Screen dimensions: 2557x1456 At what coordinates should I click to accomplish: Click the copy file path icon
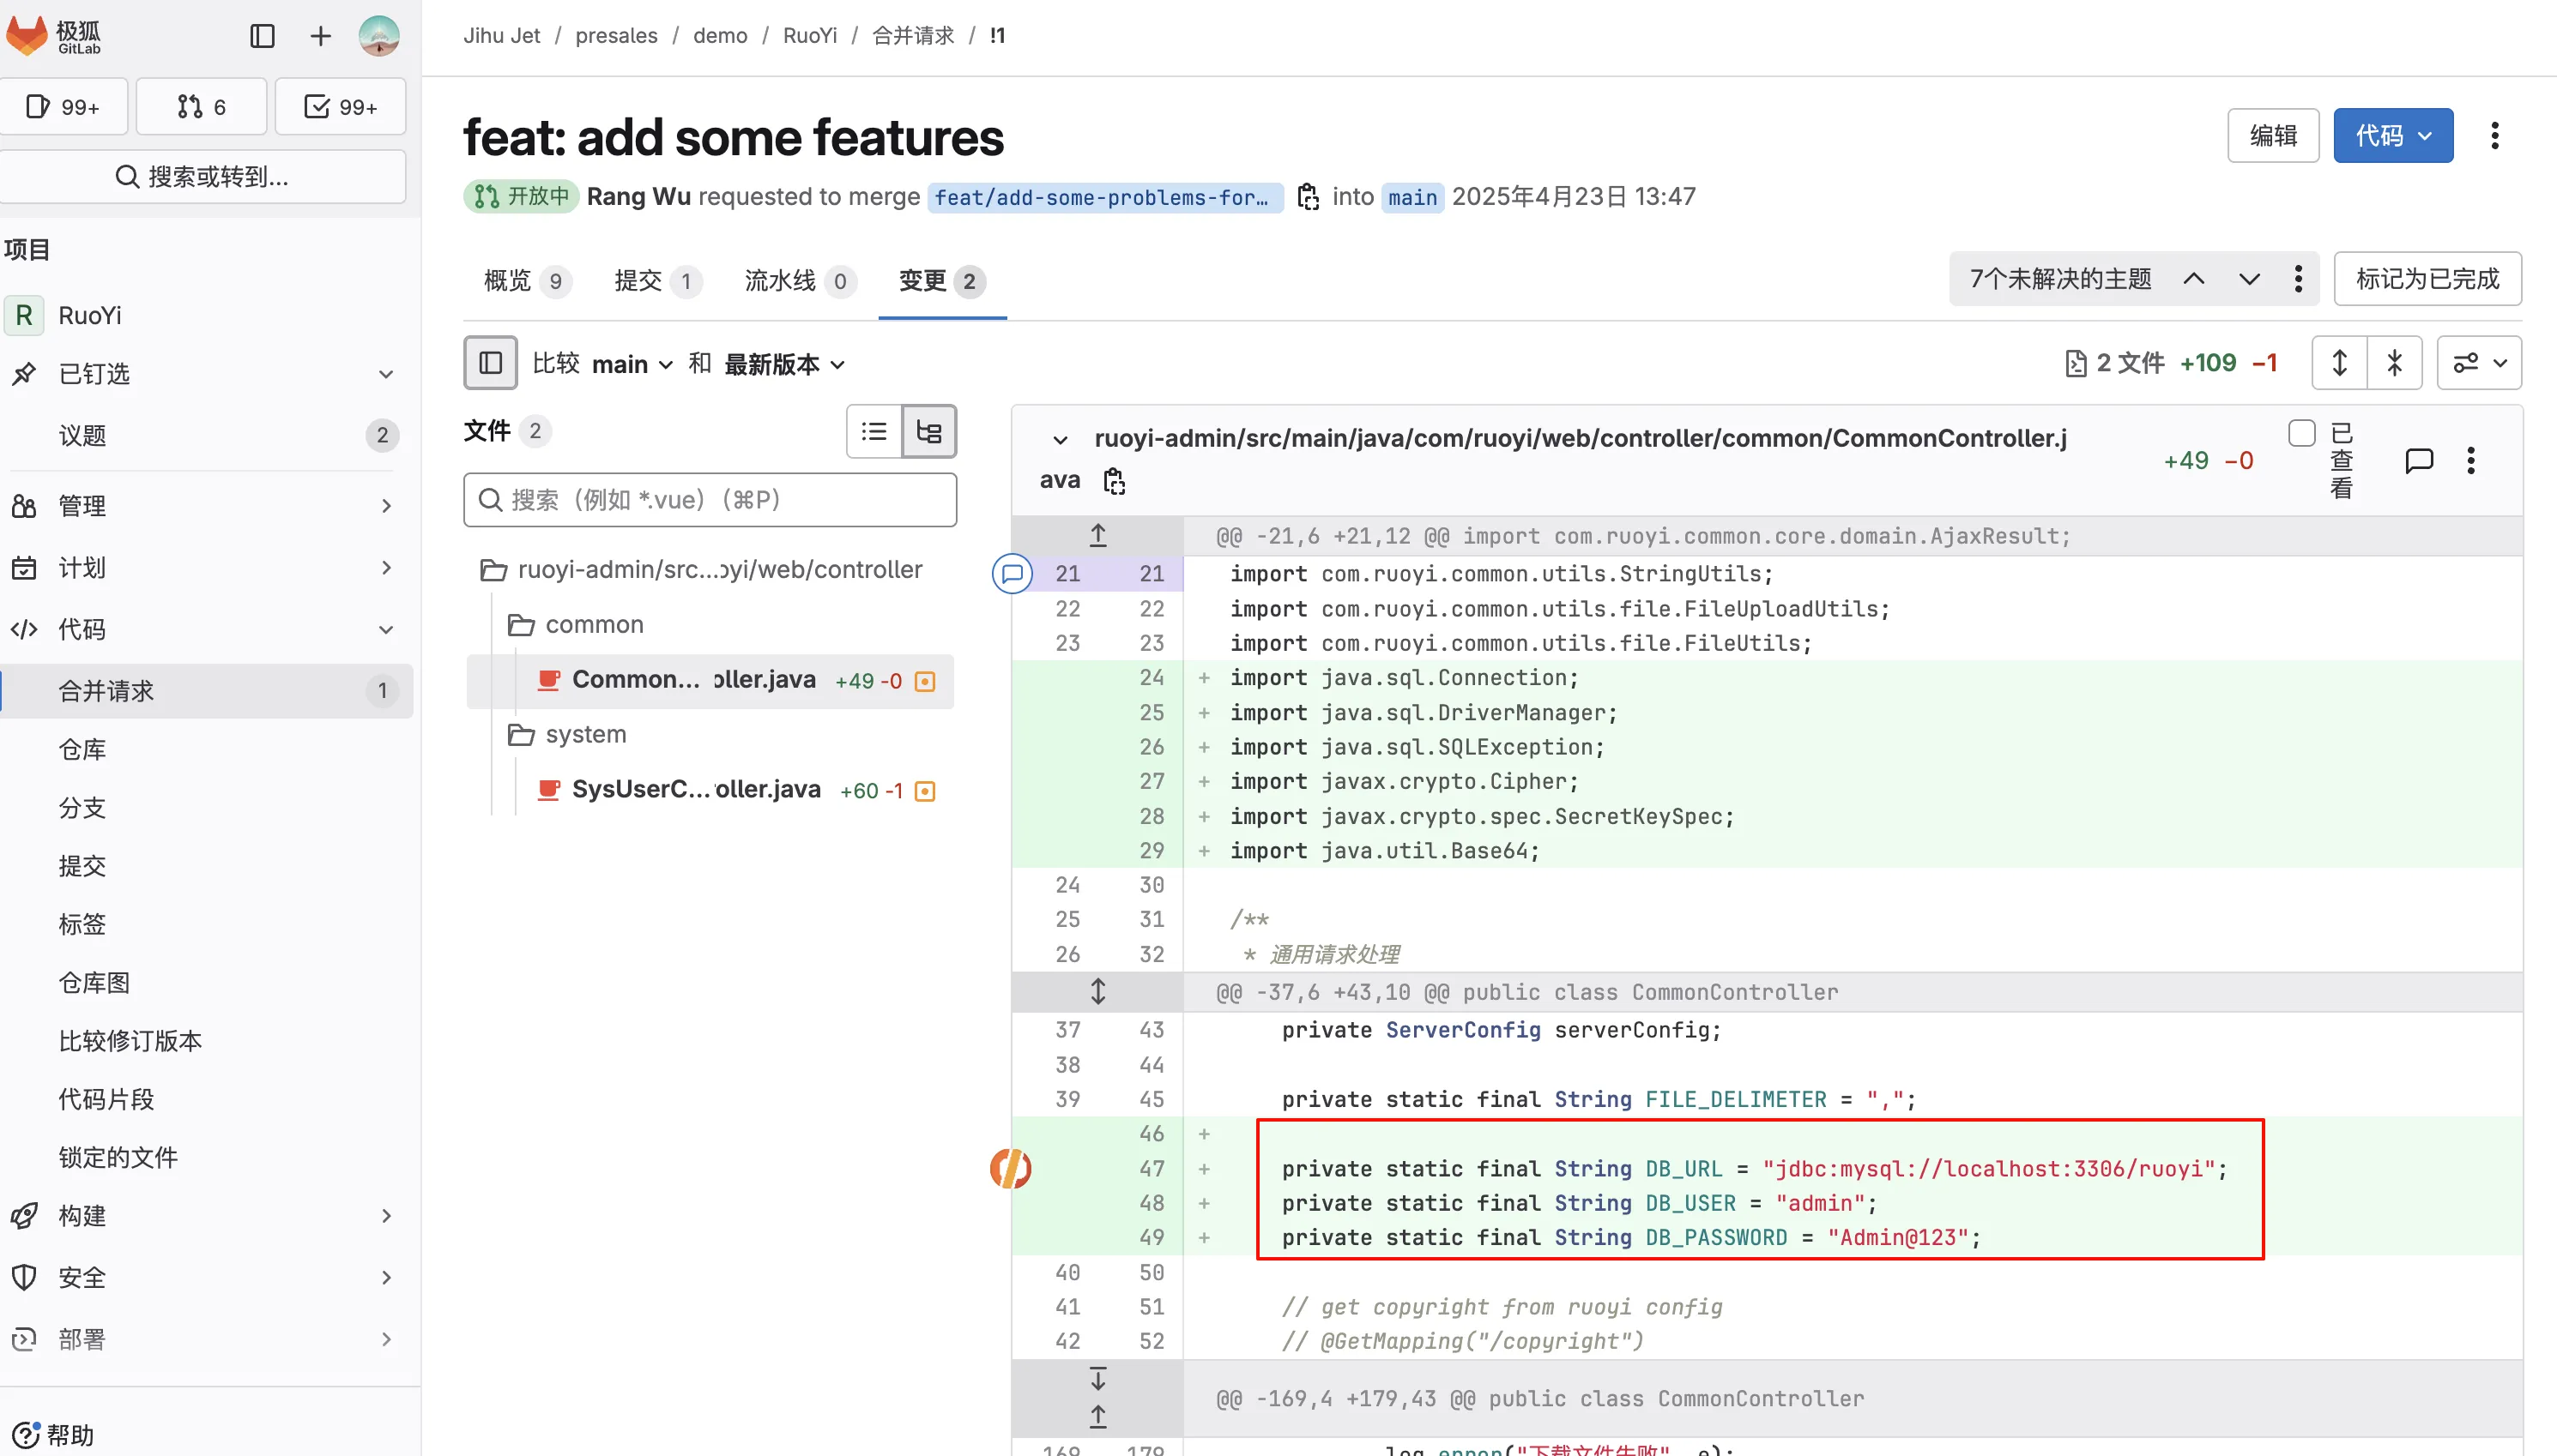1114,481
